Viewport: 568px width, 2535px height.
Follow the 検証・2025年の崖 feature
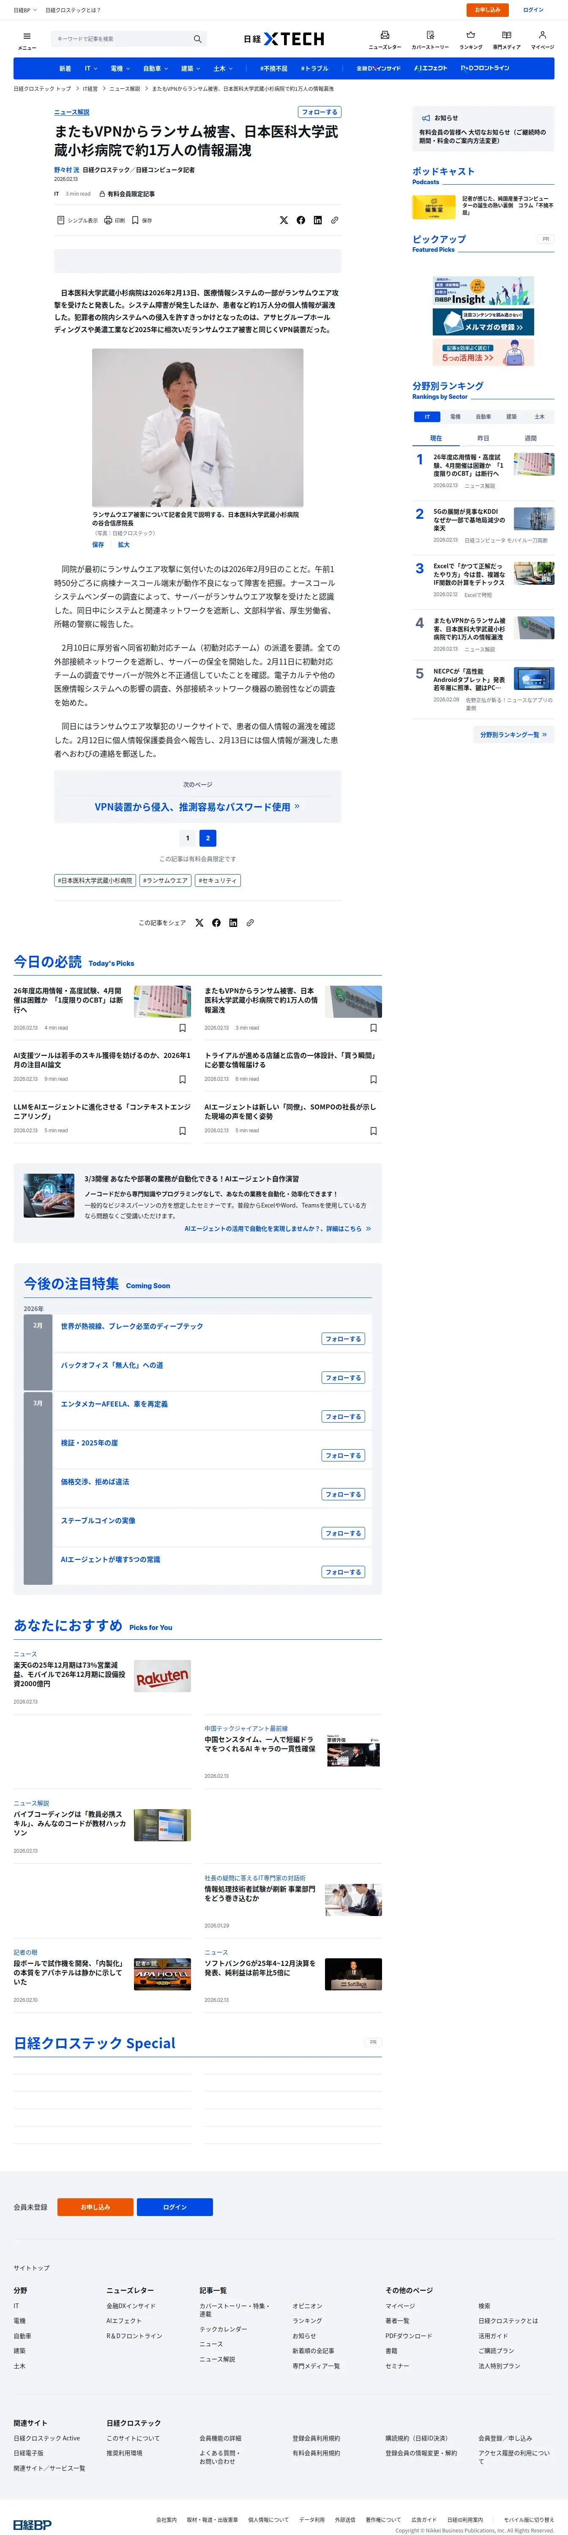(x=344, y=1456)
